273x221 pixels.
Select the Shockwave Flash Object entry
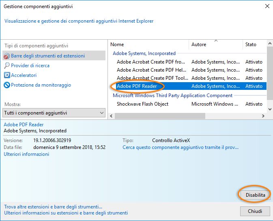coord(142,104)
